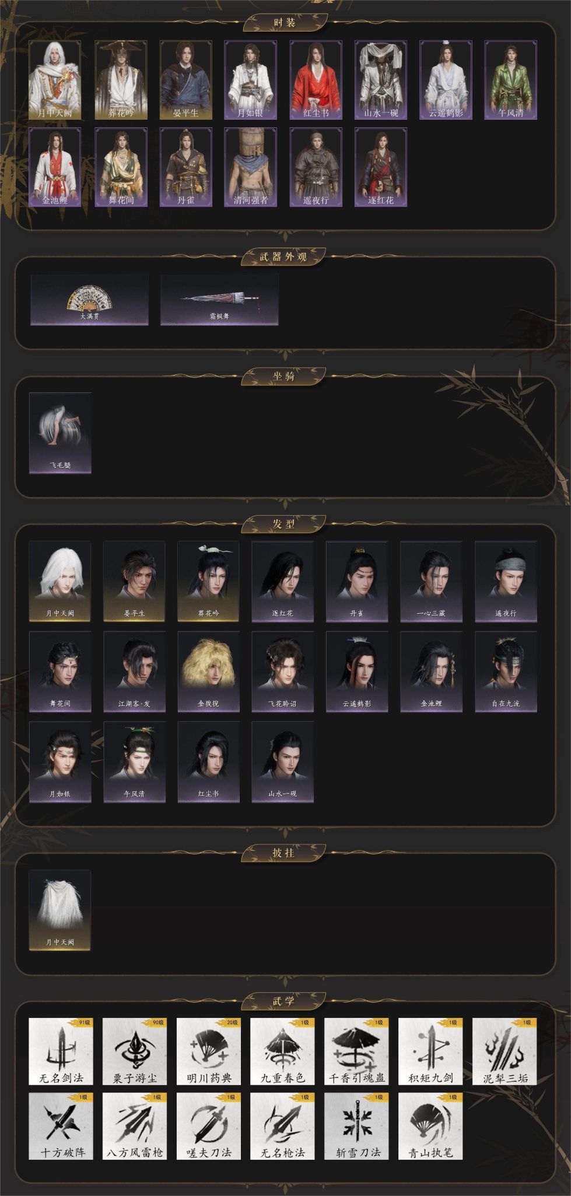The width and height of the screenshot is (571, 1196).
Task: Select the 八方风雷枪 spear skill icon
Action: coord(135,1126)
